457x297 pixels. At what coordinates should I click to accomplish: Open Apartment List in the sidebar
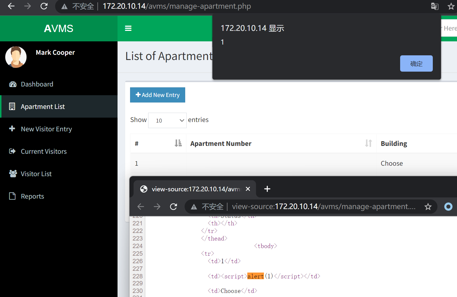click(59, 107)
